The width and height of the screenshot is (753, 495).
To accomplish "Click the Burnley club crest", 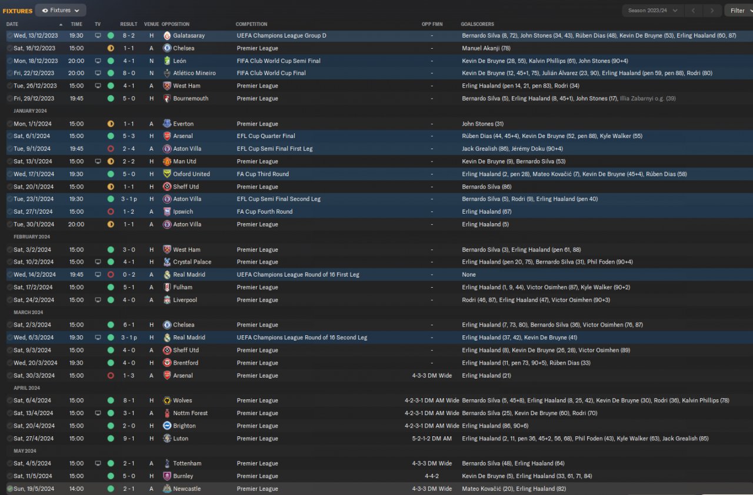I will [167, 476].
